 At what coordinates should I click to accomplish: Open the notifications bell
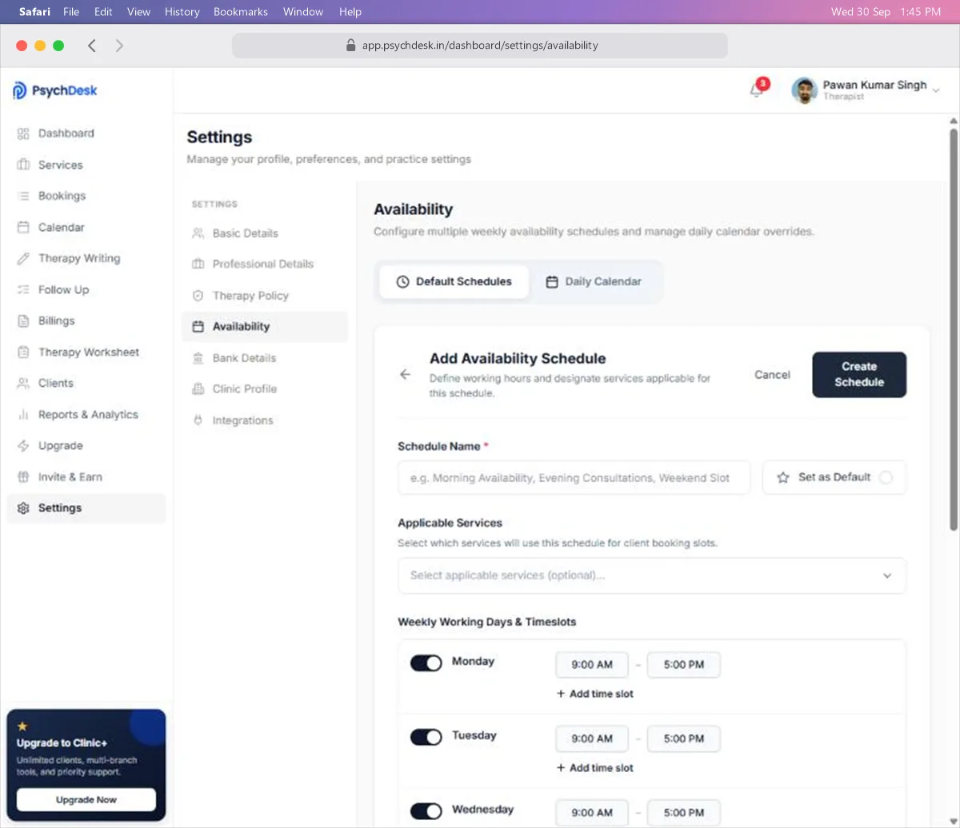[x=757, y=90]
